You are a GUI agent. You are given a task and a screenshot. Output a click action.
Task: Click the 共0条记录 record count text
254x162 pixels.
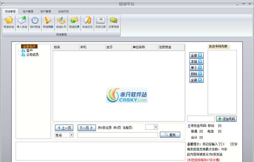point(105,128)
